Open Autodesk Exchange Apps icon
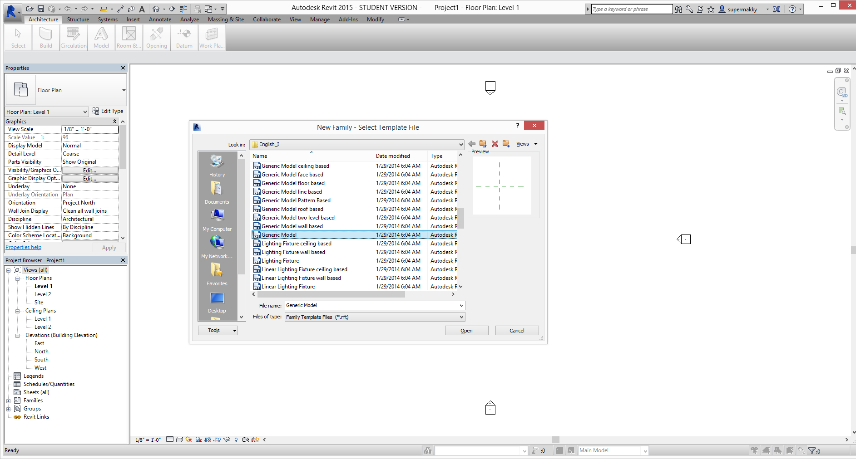 777,9
